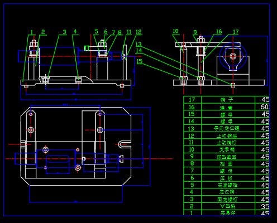Select the callout number 13 label
The image size is (277, 223).
[x=138, y=44]
